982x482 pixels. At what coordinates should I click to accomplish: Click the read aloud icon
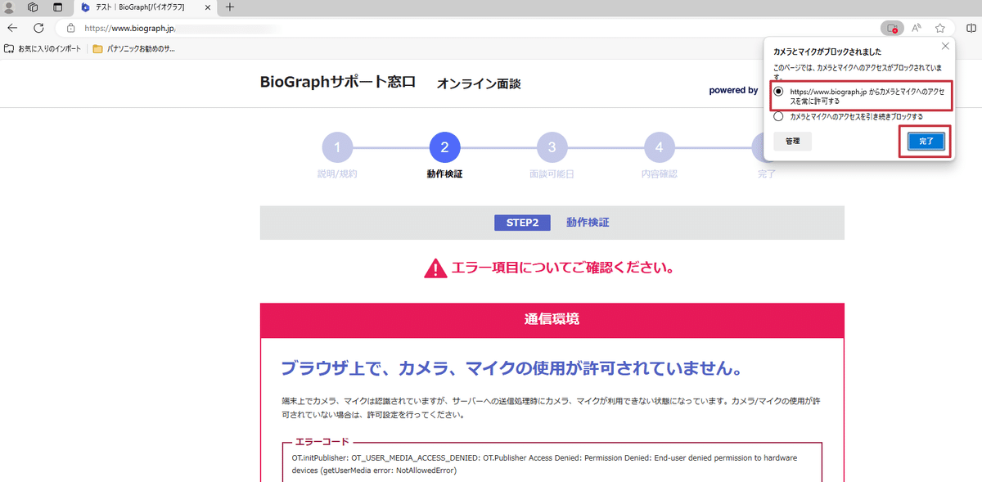click(x=917, y=28)
